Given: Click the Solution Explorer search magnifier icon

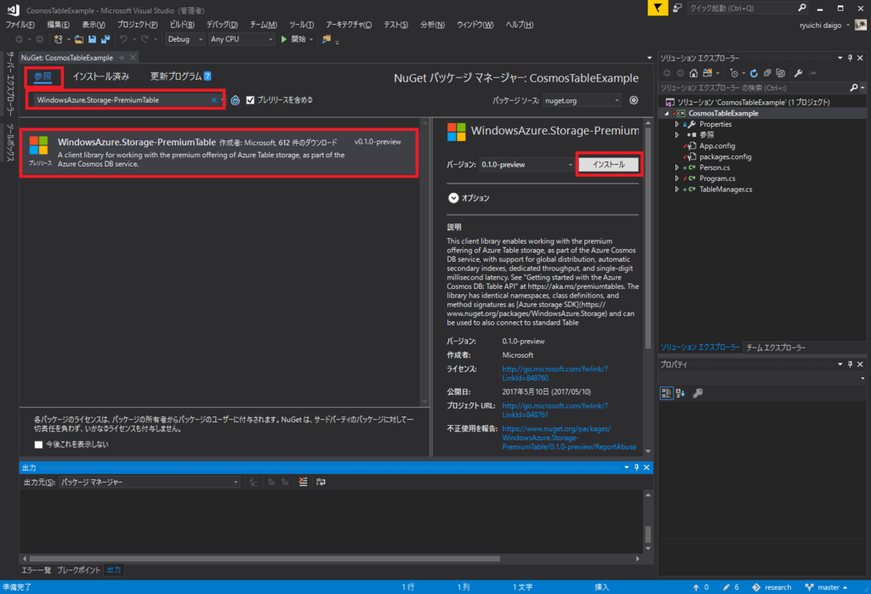Looking at the screenshot, I should (854, 88).
